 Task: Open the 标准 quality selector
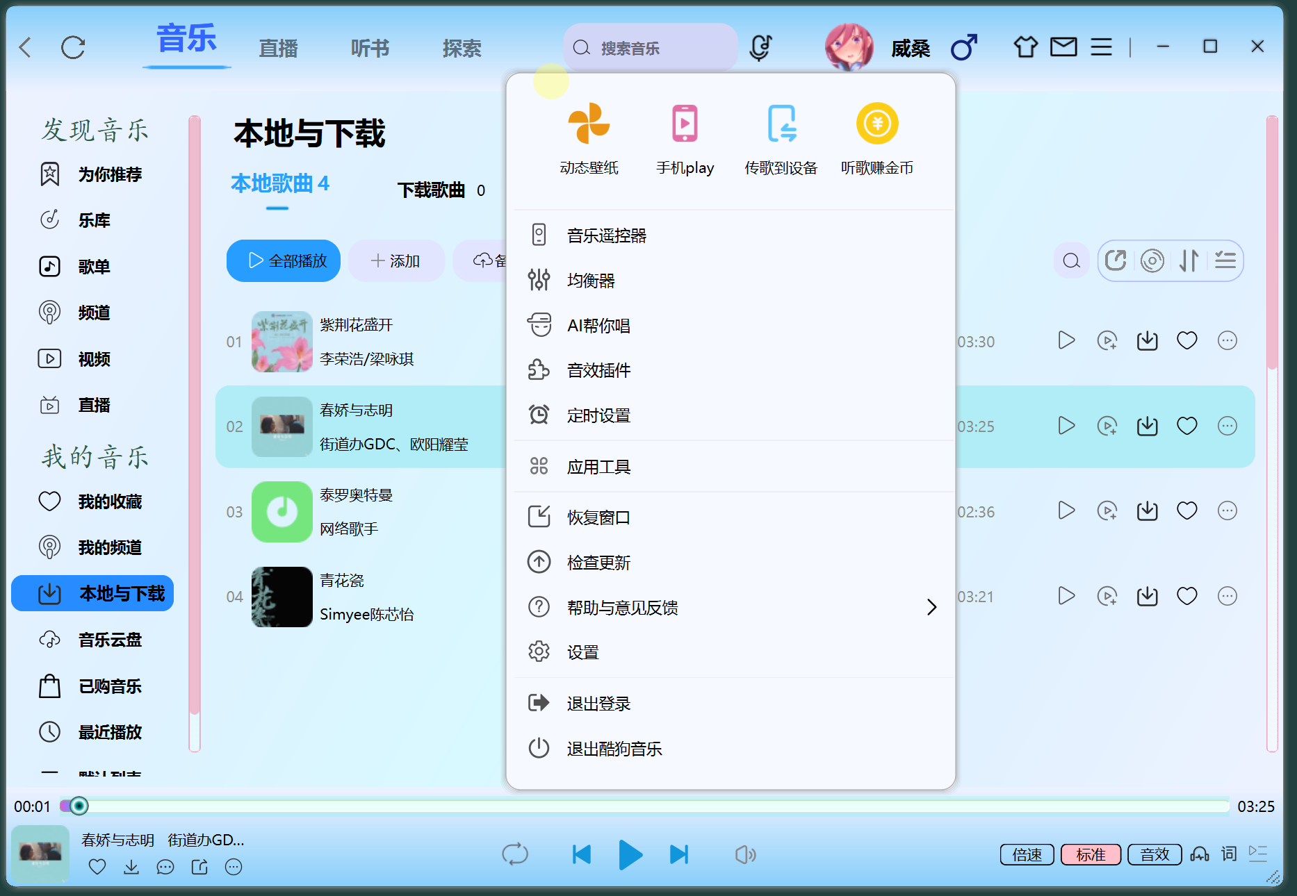click(x=1091, y=854)
